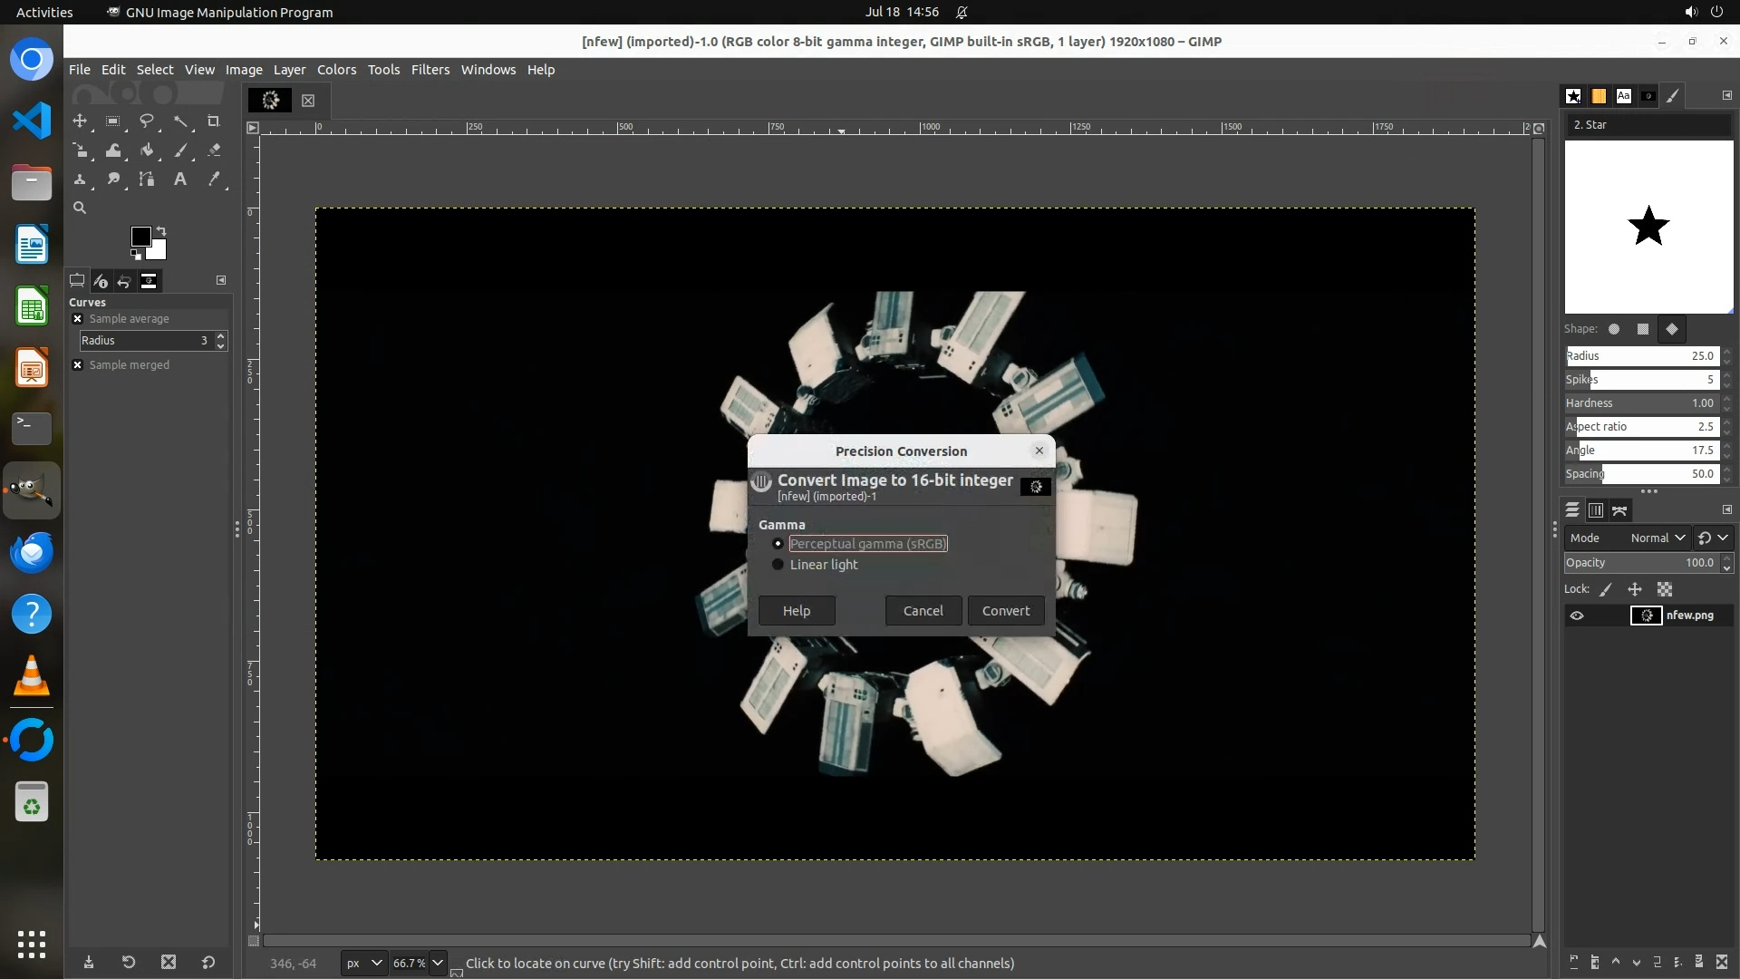Select the Bucket Fill tool
1740x979 pixels.
click(147, 150)
